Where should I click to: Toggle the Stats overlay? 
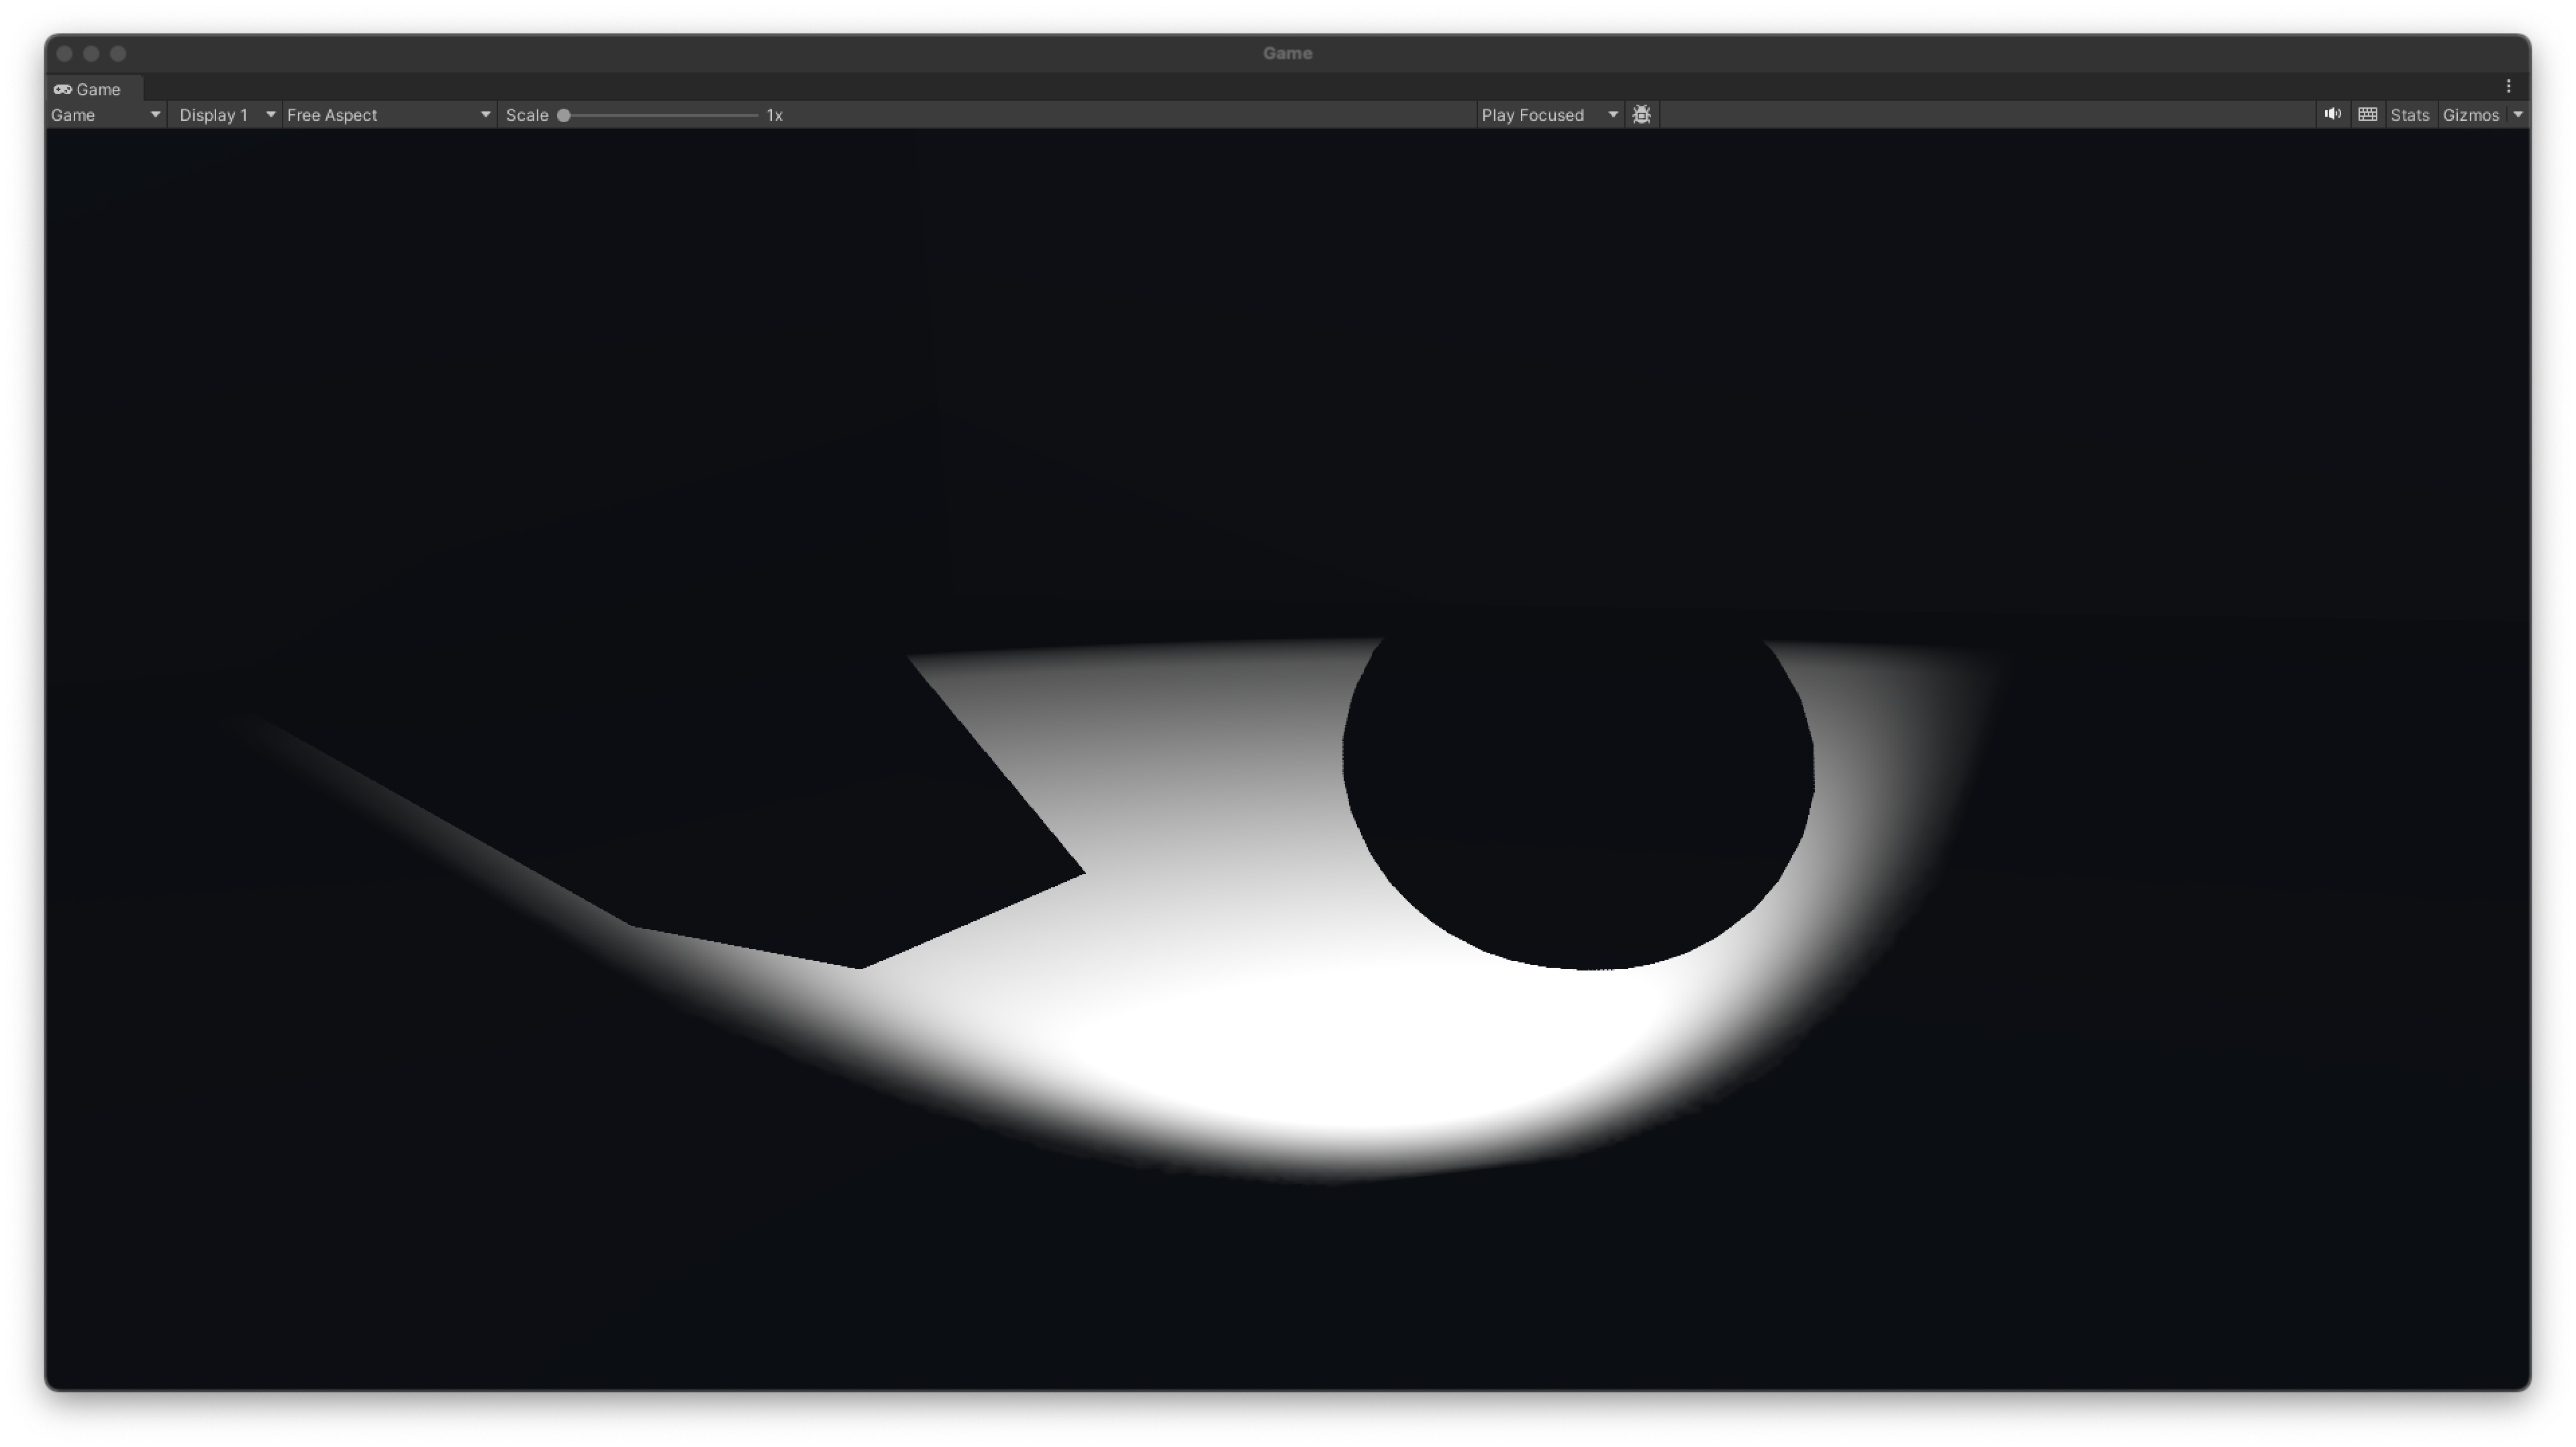pyautogui.click(x=2409, y=115)
